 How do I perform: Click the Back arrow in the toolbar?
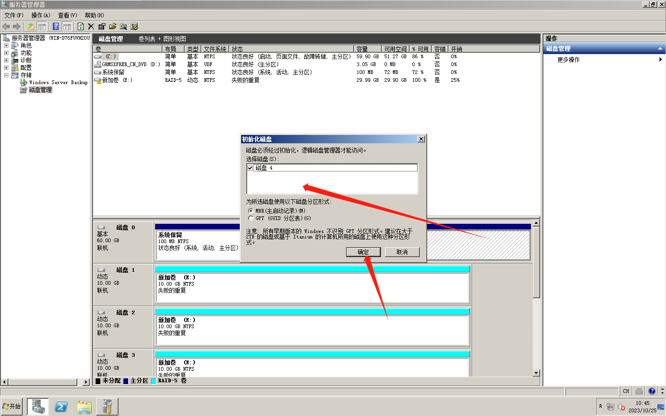point(6,26)
